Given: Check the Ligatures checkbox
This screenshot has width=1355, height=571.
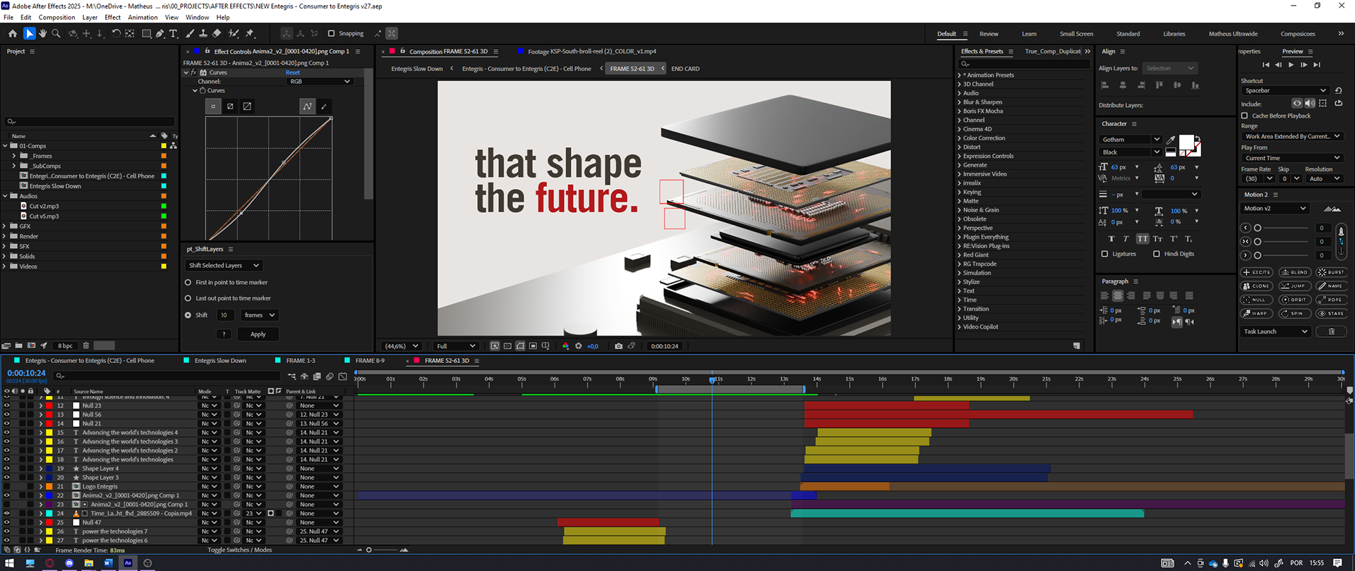Looking at the screenshot, I should pos(1105,254).
